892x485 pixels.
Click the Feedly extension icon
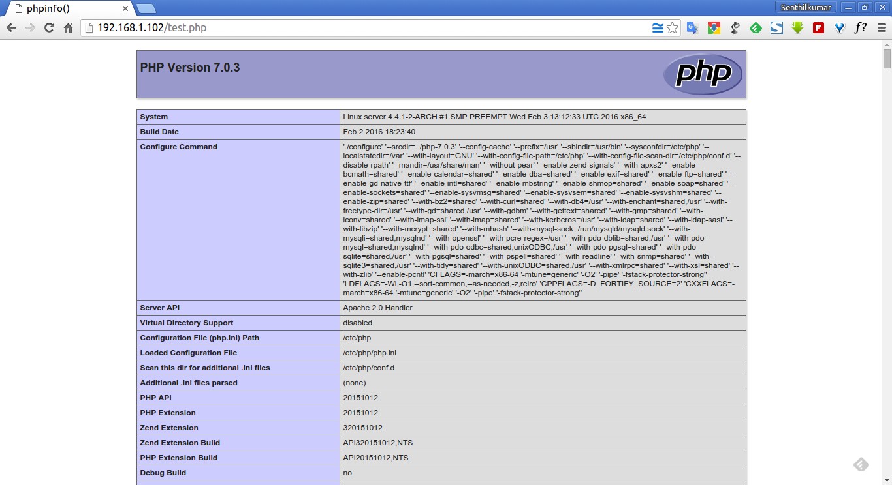(x=756, y=28)
